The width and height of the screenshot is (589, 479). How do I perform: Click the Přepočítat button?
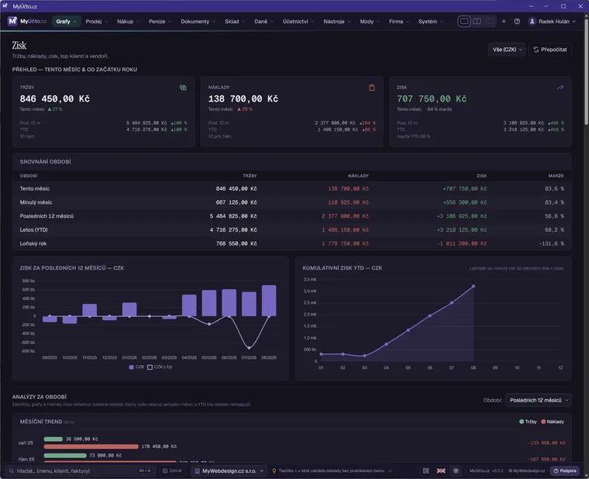[x=550, y=50]
